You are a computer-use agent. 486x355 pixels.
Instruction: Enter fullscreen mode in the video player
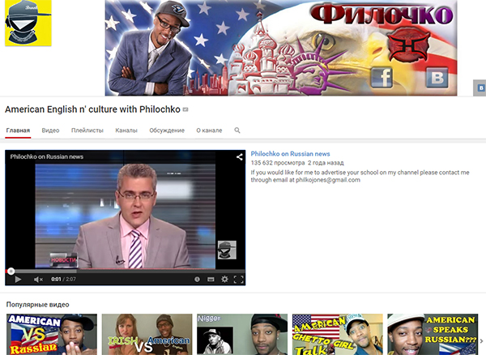click(x=238, y=280)
